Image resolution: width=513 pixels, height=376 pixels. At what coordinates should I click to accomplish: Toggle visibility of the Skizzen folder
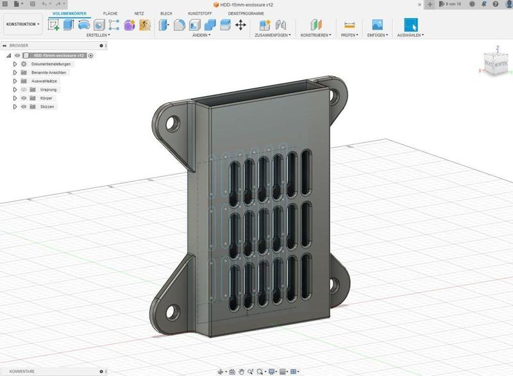tap(24, 107)
